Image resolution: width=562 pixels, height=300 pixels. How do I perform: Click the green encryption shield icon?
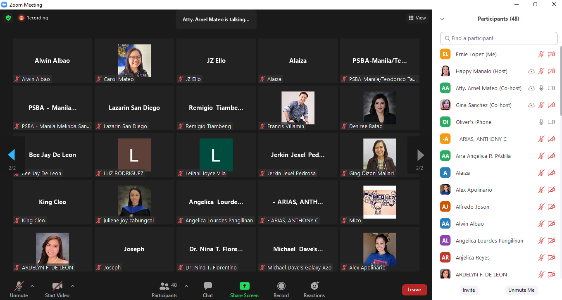(x=8, y=18)
